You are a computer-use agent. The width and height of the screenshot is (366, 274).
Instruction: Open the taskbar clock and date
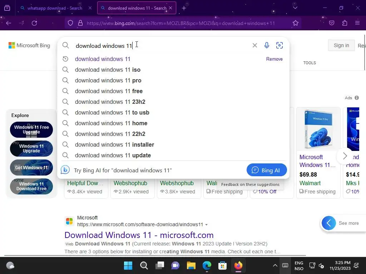(x=340, y=265)
